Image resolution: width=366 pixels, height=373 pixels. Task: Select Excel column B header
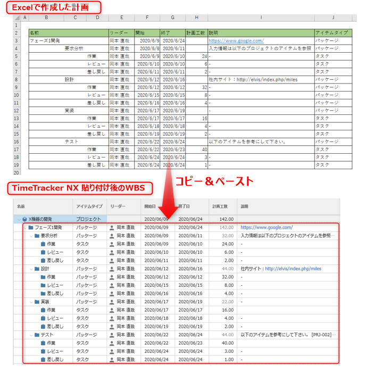coord(46,18)
